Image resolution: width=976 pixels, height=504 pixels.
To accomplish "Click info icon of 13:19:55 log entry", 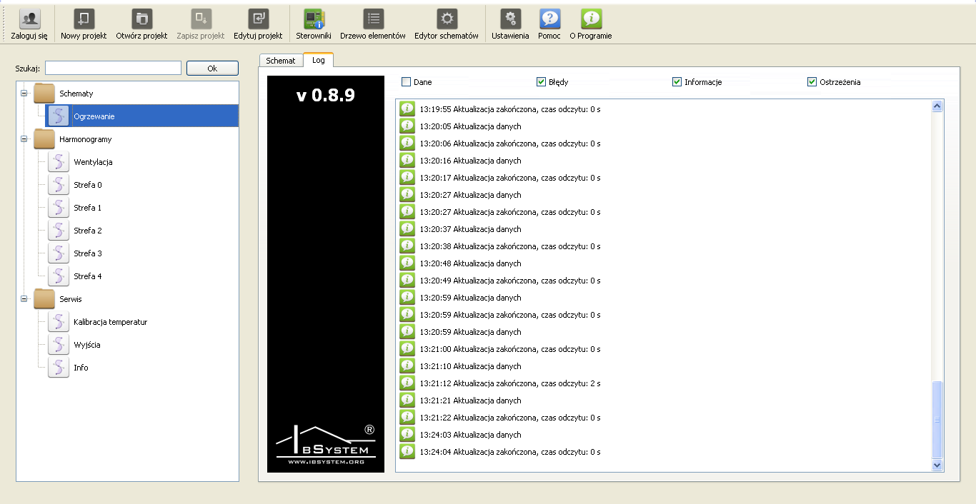I will [407, 109].
